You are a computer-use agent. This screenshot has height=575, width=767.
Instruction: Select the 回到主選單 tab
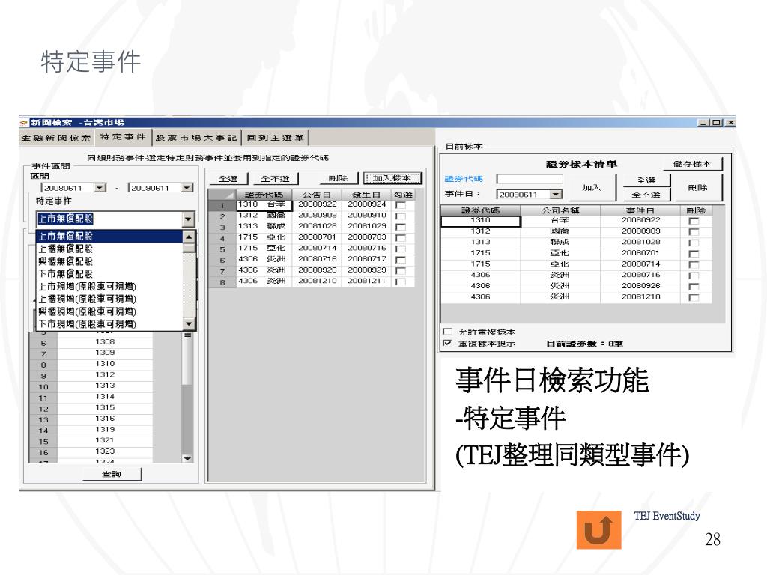click(x=276, y=138)
